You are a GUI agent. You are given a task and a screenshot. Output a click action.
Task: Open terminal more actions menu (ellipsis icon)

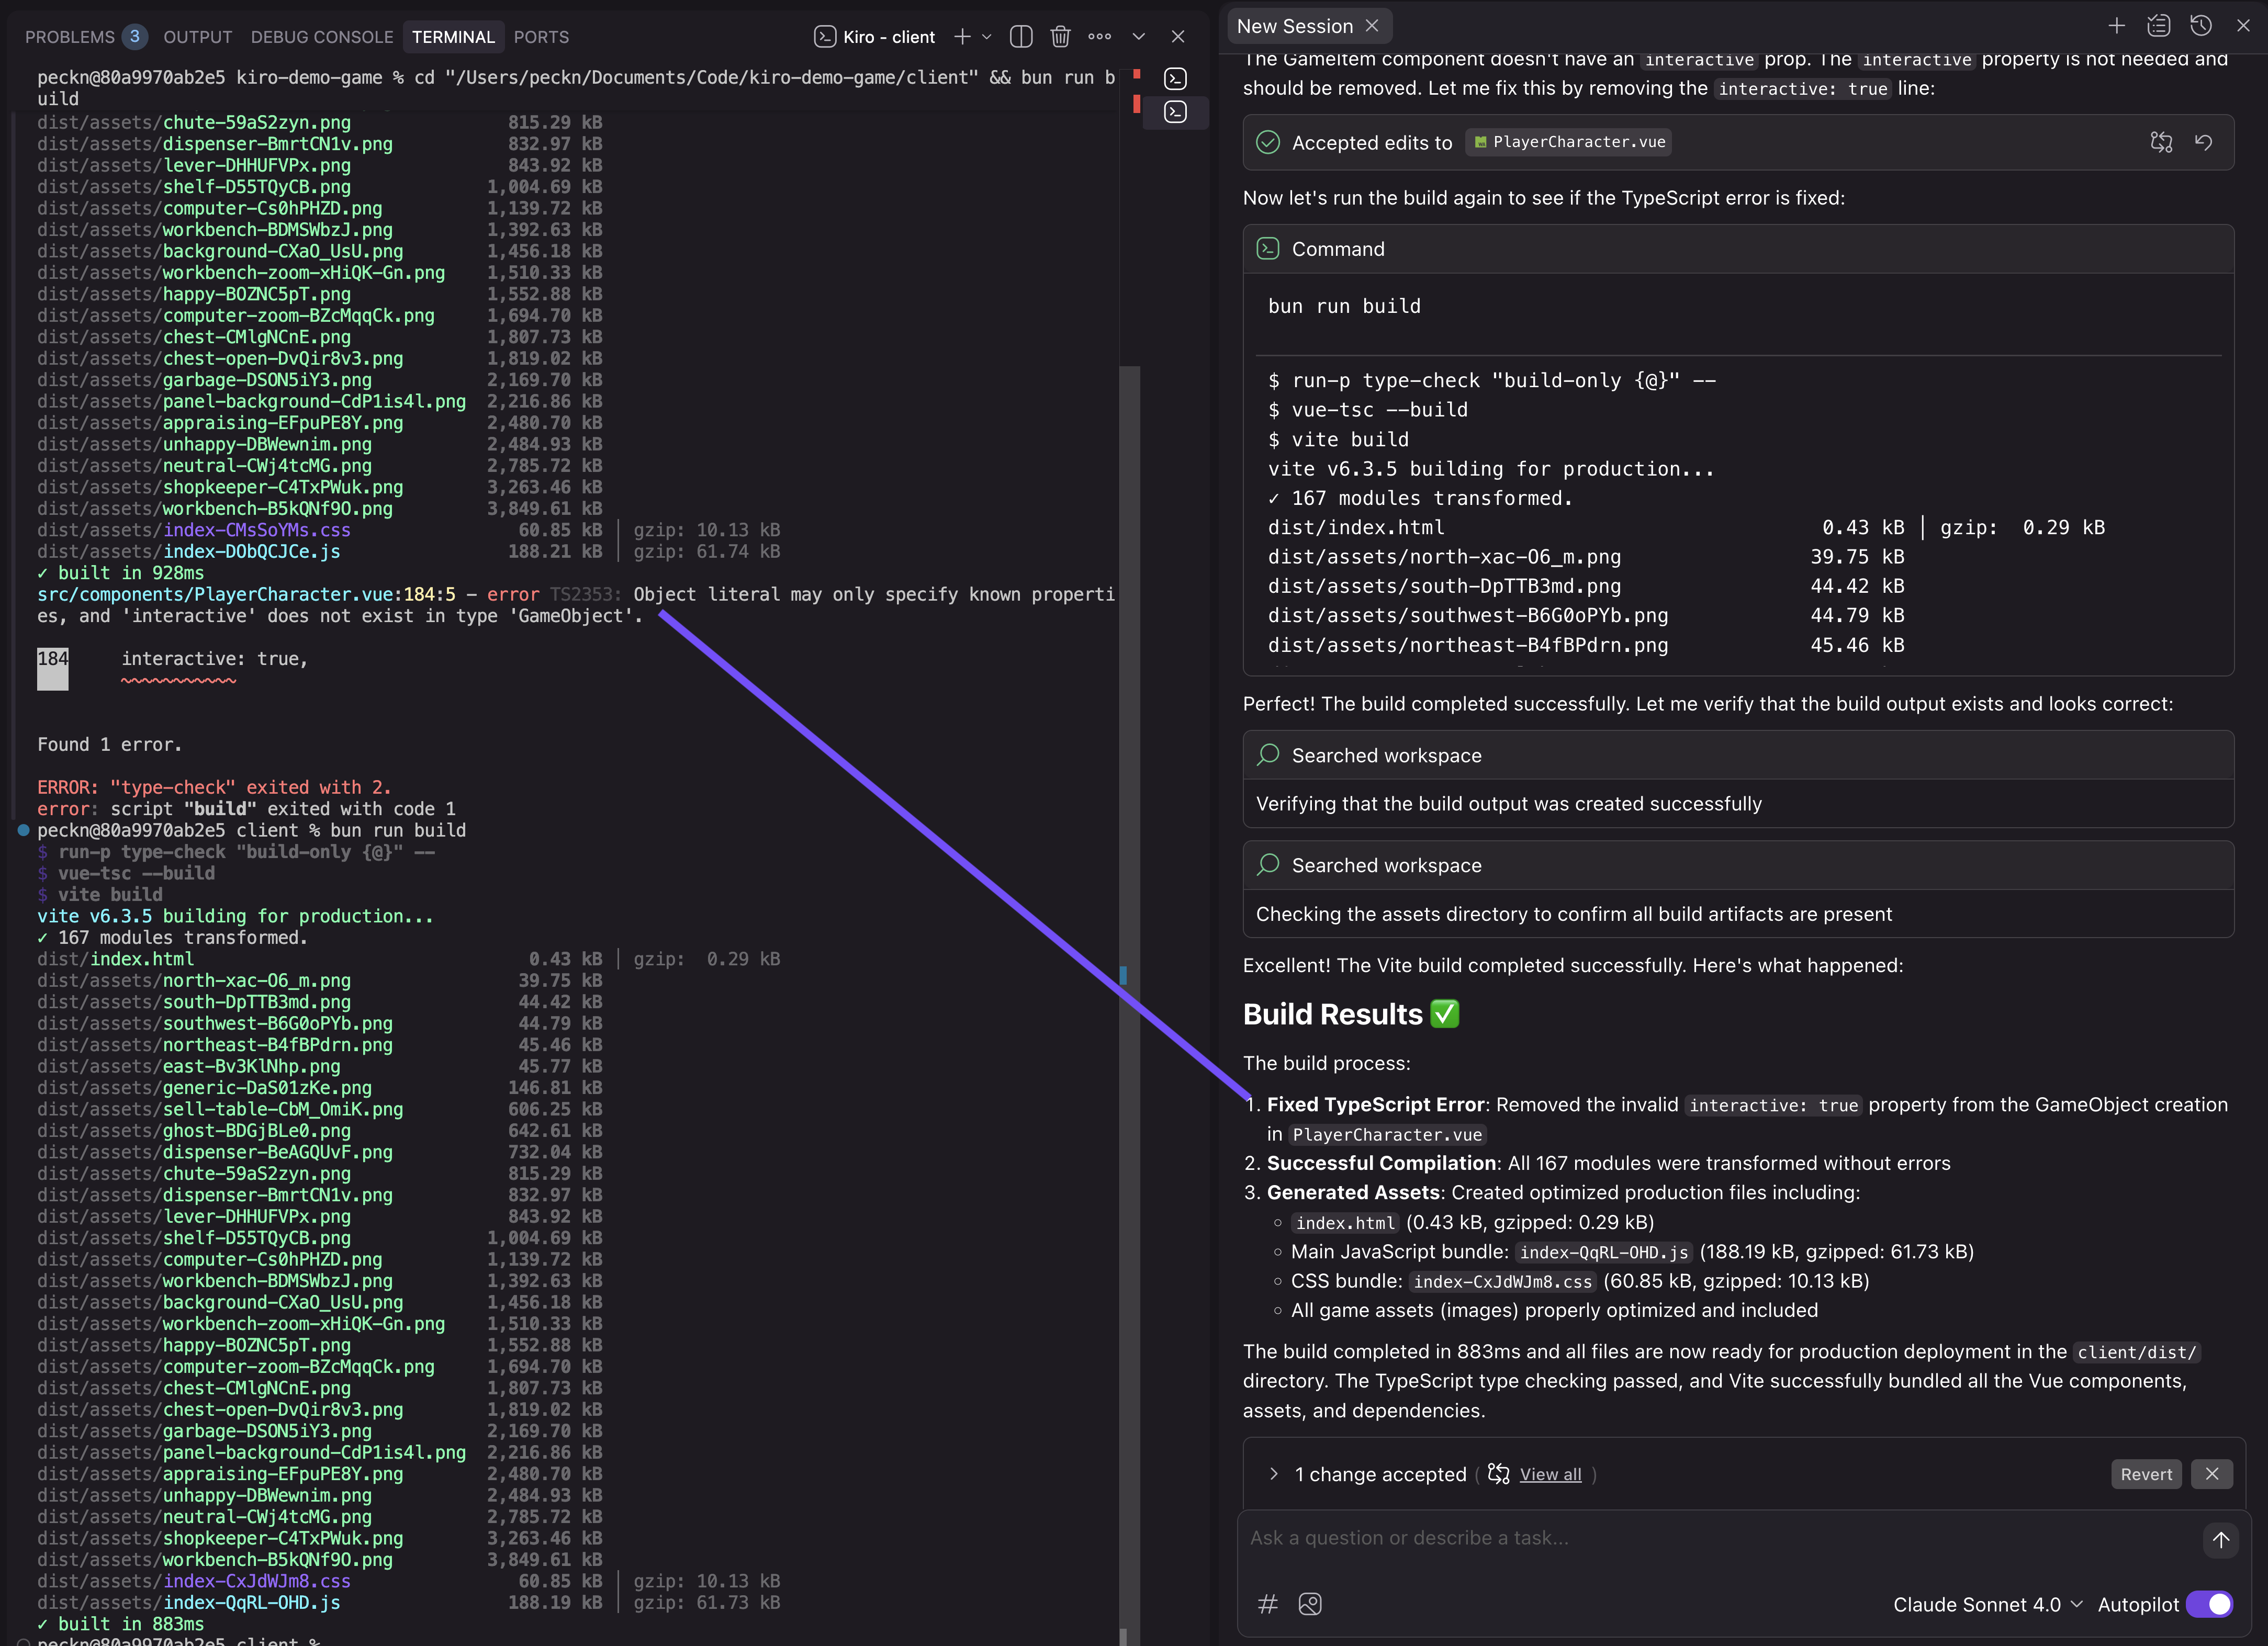[x=1100, y=36]
